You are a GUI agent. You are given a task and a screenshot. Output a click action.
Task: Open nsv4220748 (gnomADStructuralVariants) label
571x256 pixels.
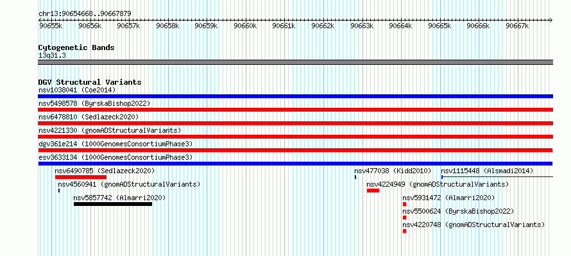pos(473,225)
